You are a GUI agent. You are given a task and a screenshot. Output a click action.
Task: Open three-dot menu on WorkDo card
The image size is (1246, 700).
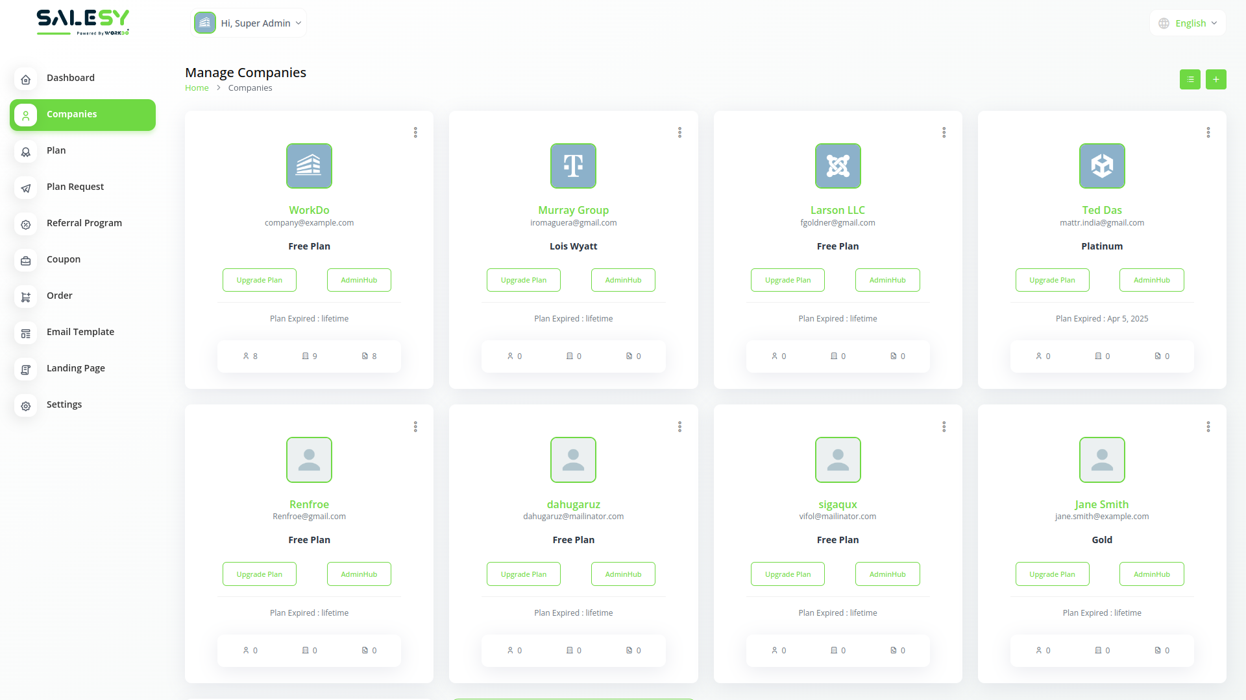(415, 132)
